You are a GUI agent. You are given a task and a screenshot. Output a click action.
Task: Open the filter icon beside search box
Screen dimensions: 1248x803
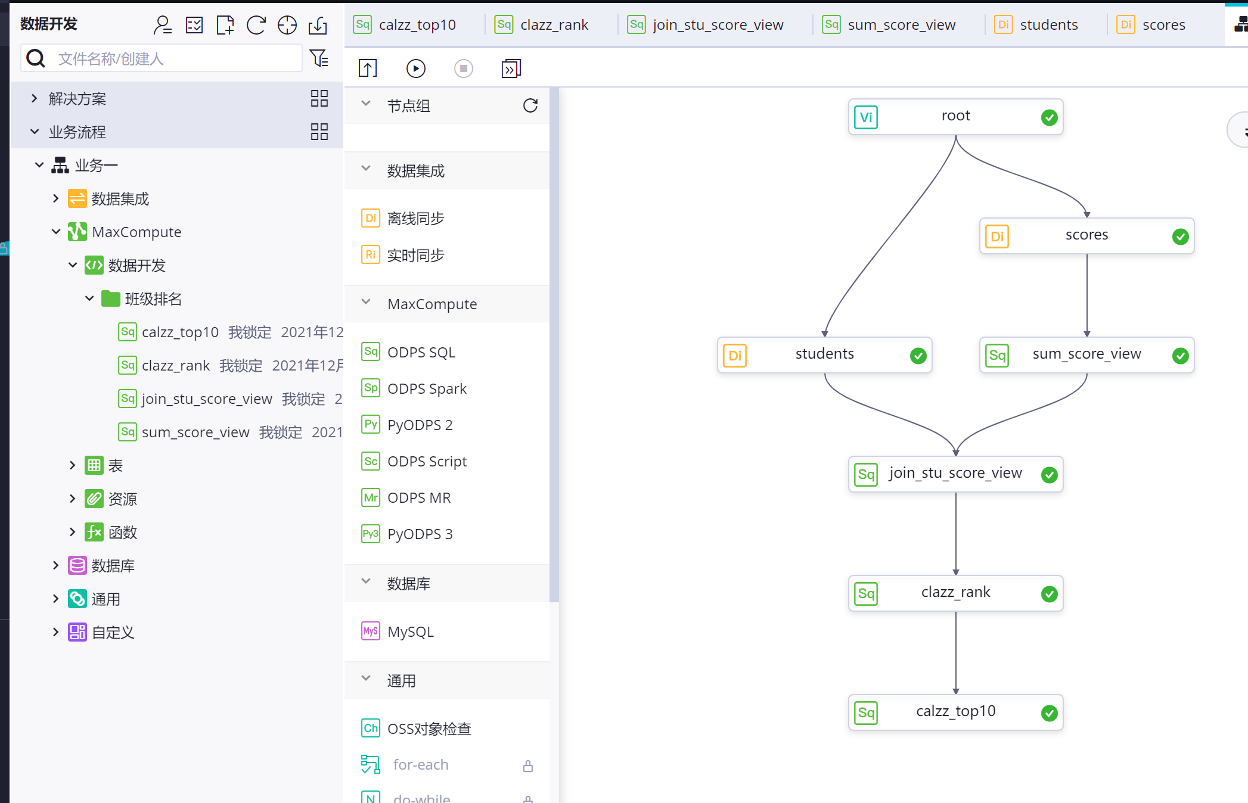pyautogui.click(x=319, y=58)
